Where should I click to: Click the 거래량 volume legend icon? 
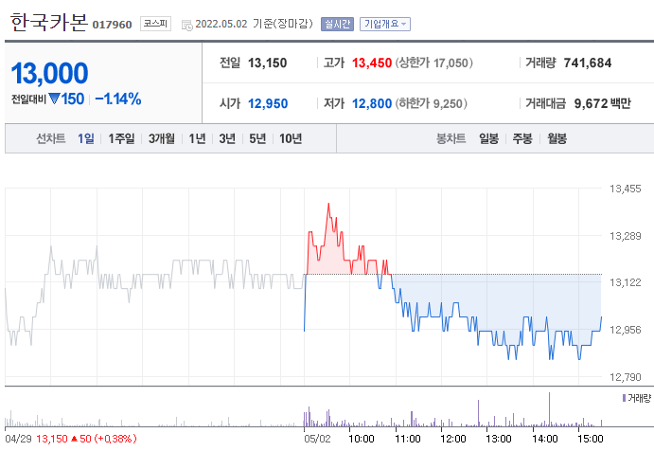(624, 398)
